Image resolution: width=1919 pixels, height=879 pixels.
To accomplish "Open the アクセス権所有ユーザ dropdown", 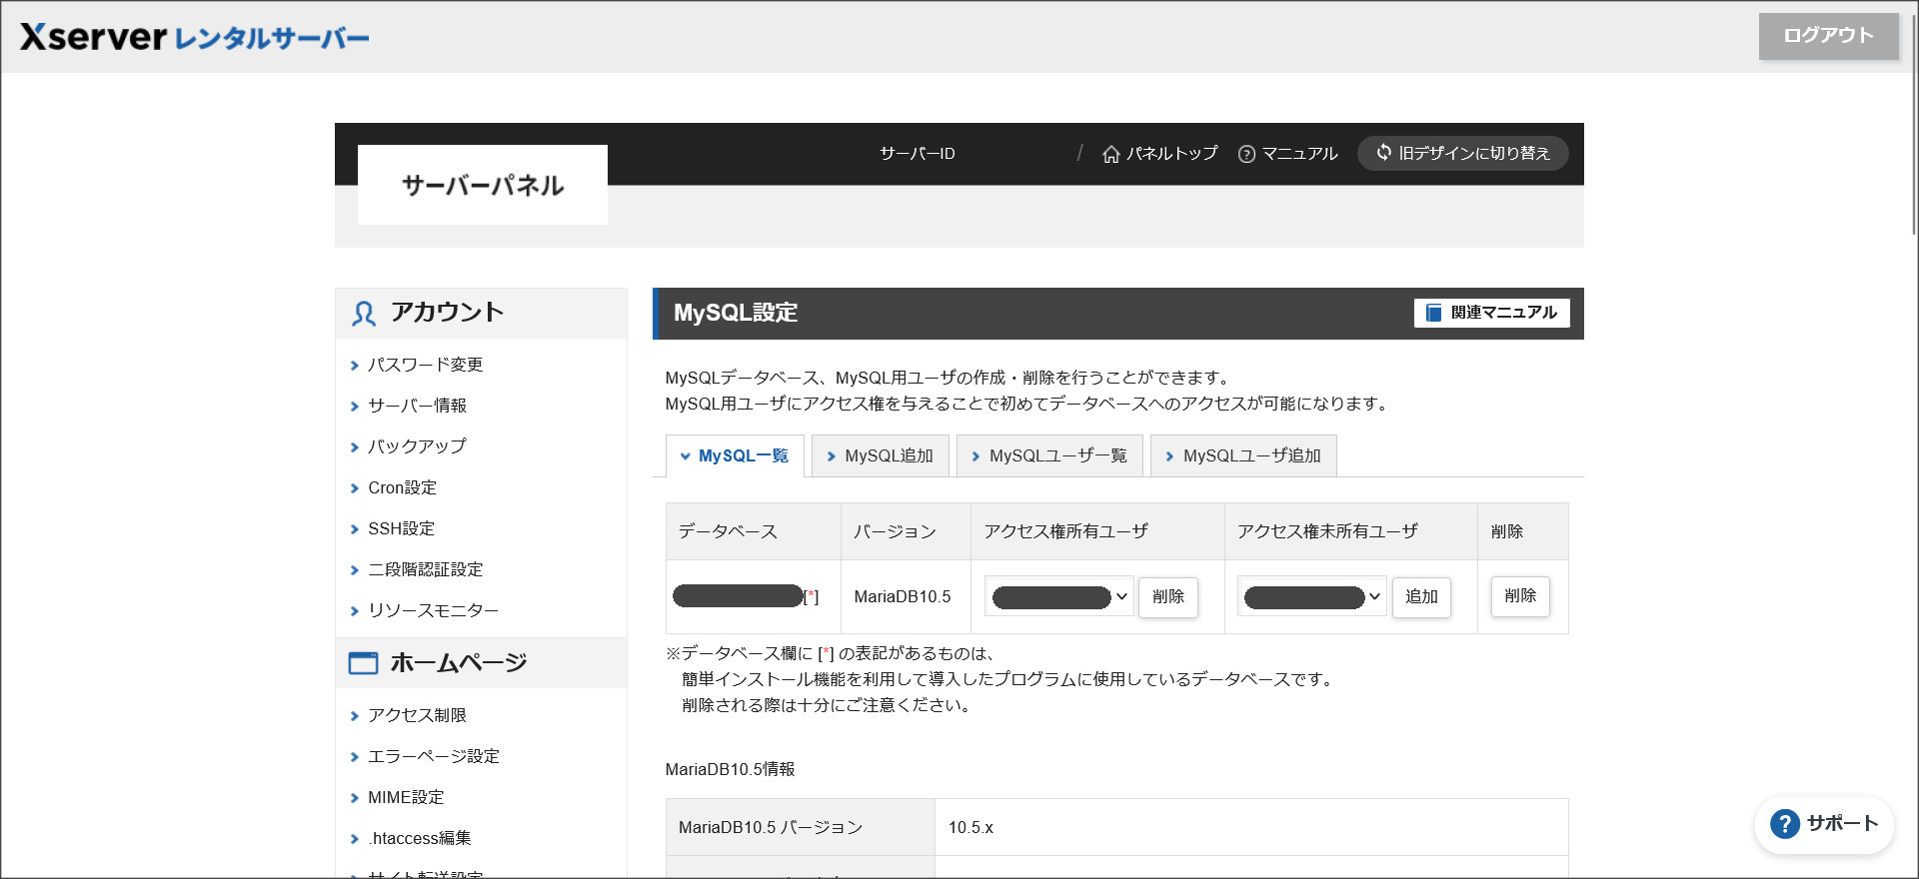I will coord(1059,596).
